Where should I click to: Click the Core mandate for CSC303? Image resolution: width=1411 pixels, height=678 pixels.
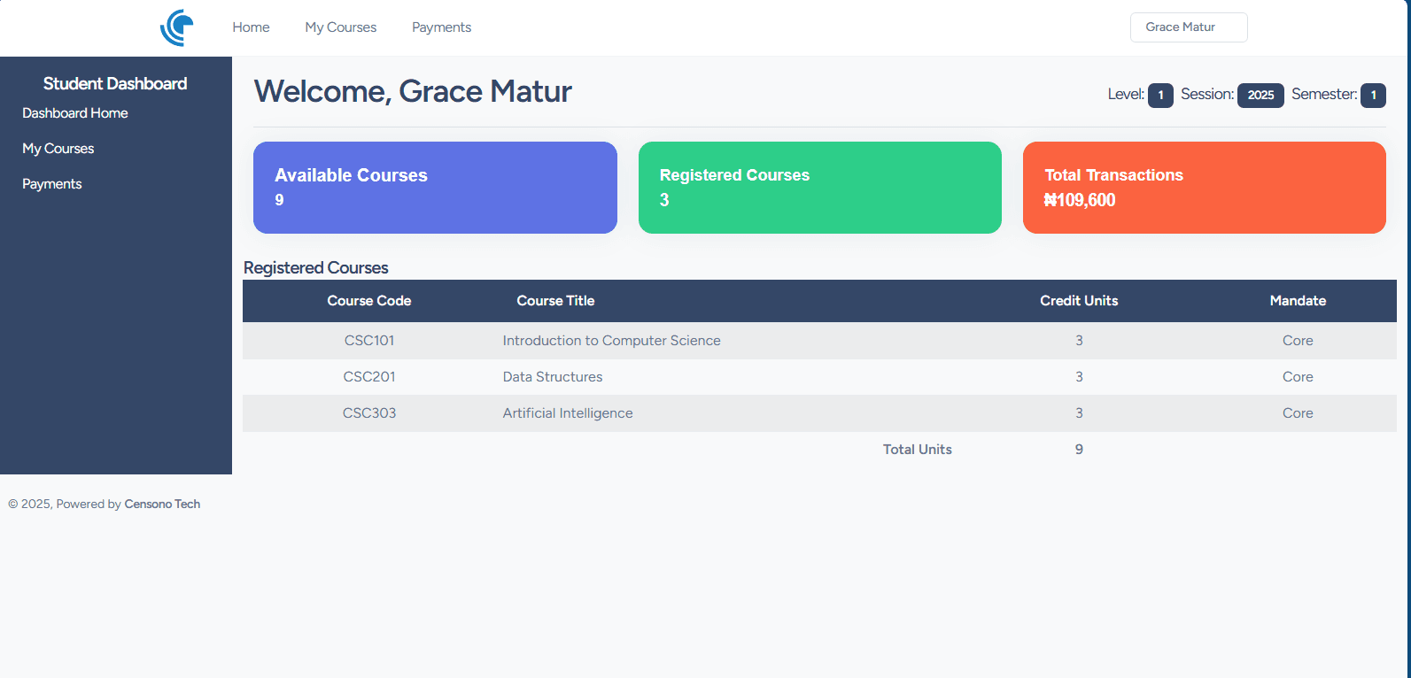point(1298,413)
